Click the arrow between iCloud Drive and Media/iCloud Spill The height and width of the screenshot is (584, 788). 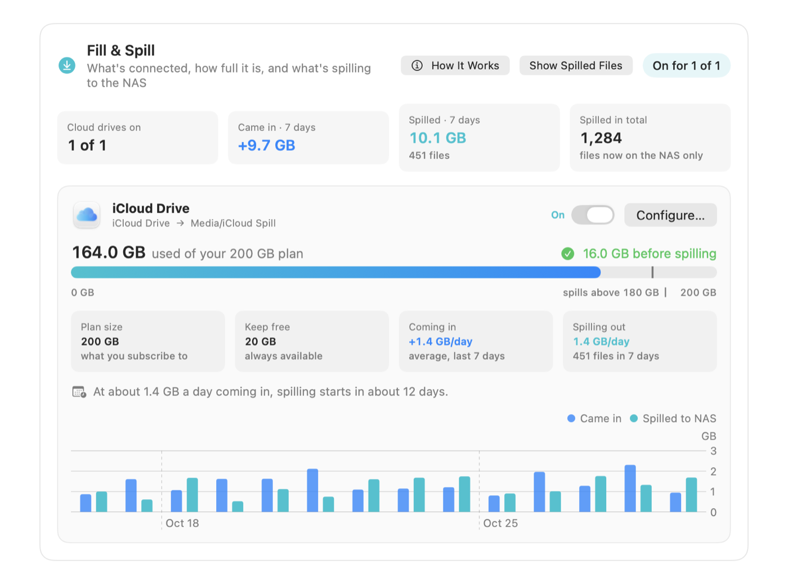coord(180,223)
